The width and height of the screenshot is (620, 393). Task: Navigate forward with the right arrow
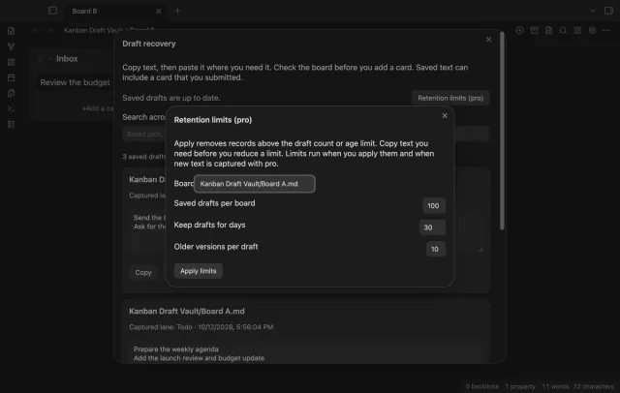tap(50, 30)
